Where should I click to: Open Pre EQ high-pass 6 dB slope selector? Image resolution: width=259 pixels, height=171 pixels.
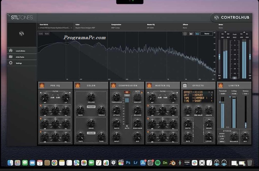pos(53,98)
